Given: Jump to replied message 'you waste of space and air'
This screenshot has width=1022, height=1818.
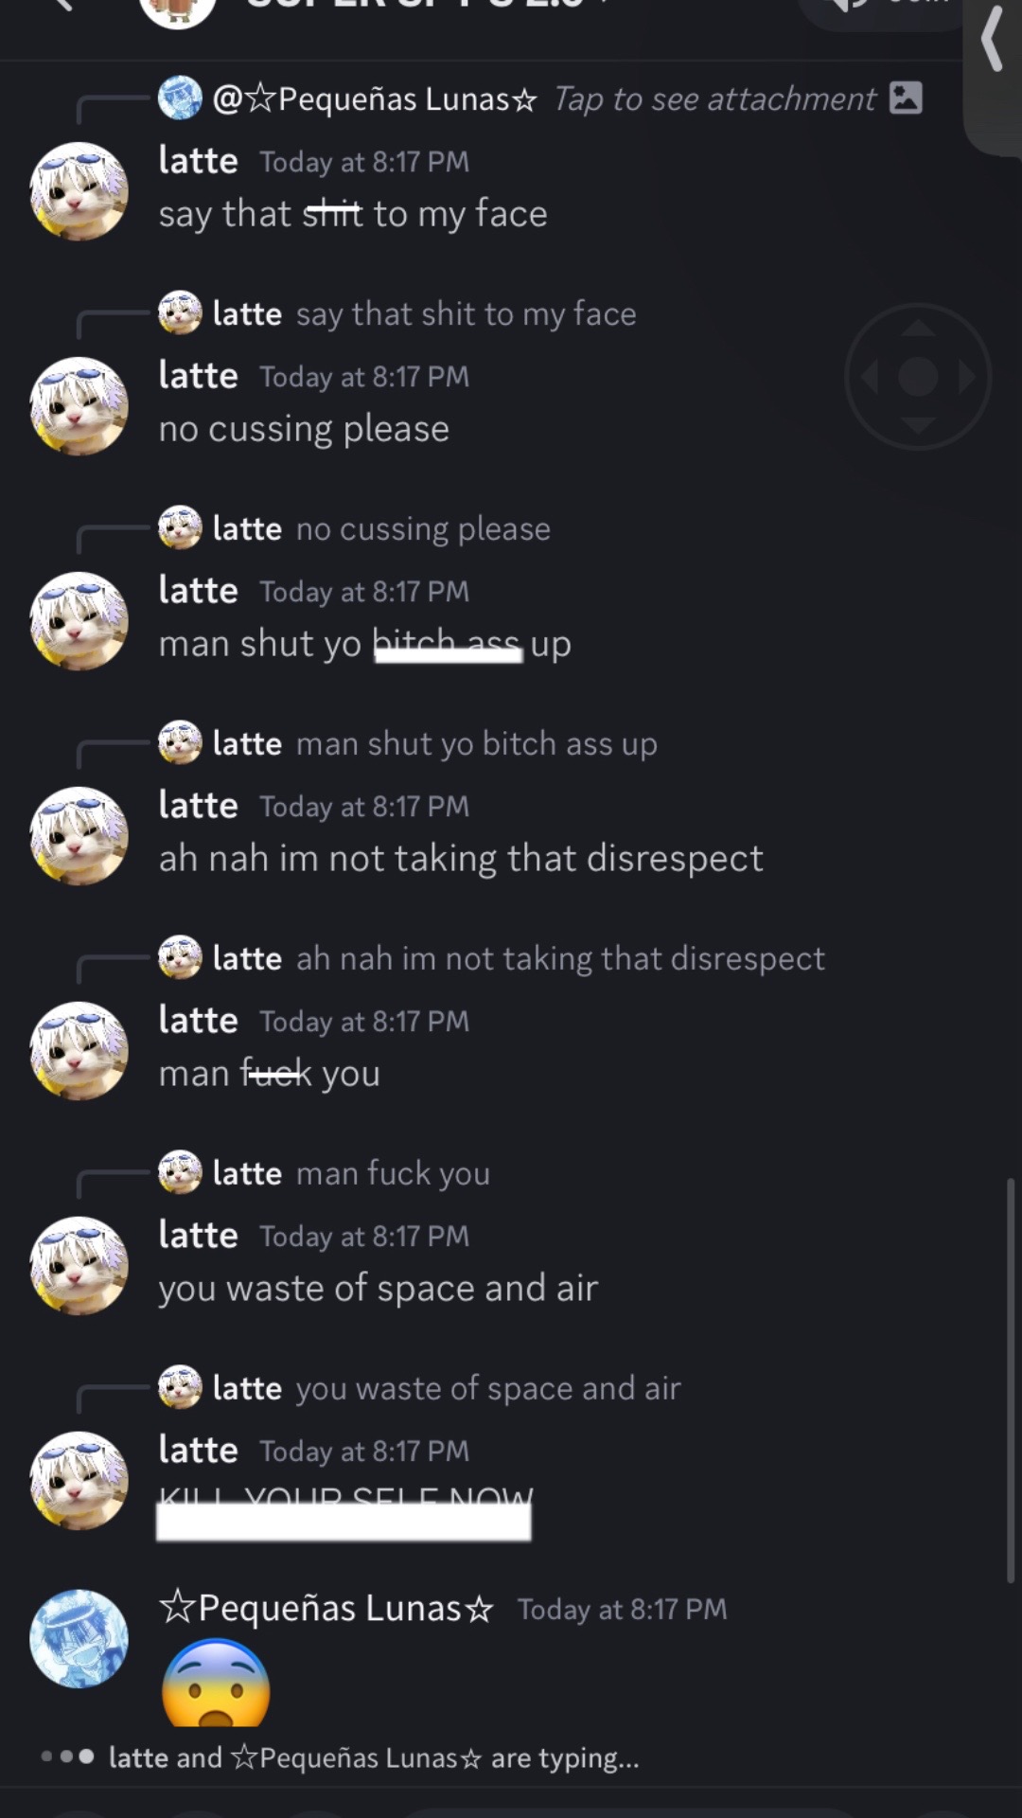Looking at the screenshot, I should [488, 1388].
